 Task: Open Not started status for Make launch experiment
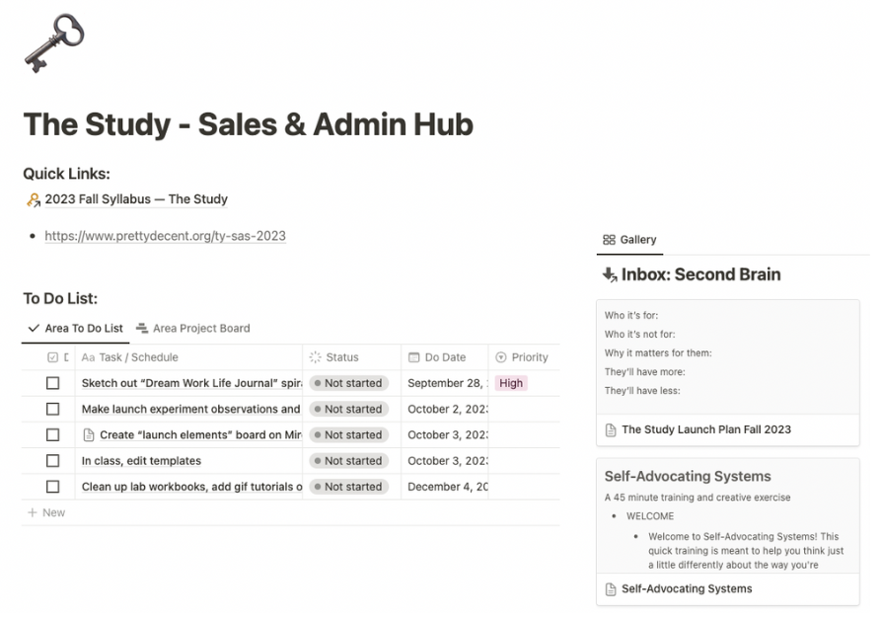coord(348,409)
